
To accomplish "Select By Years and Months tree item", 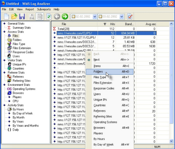I will tap(26, 126).
